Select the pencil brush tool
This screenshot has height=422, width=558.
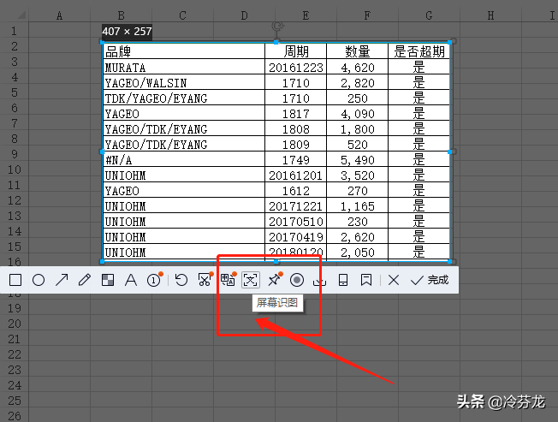tap(85, 281)
